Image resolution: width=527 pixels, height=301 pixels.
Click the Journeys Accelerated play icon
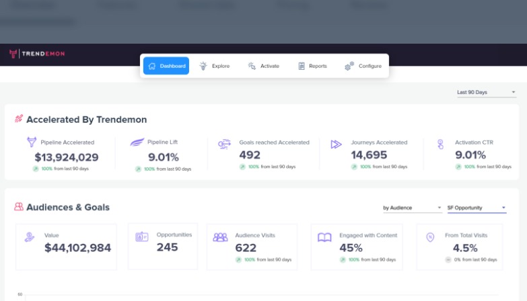click(x=336, y=144)
